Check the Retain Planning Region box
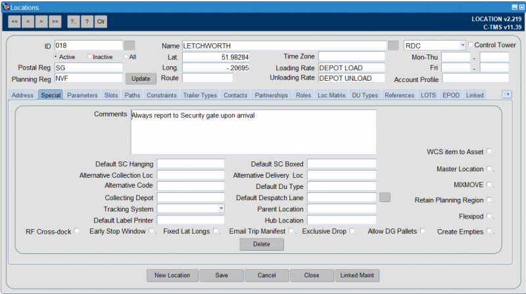The height and width of the screenshot is (294, 526). 489,199
